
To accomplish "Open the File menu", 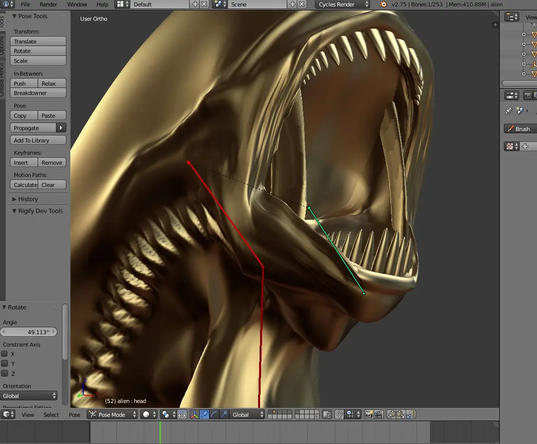I will click(25, 4).
